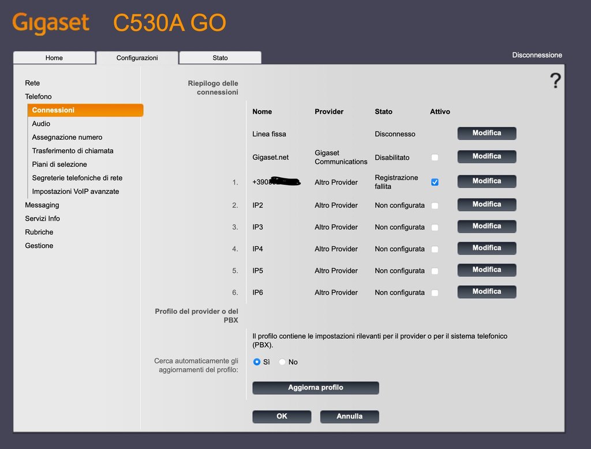
Task: Confirm settings with the OK button
Action: [x=282, y=417]
